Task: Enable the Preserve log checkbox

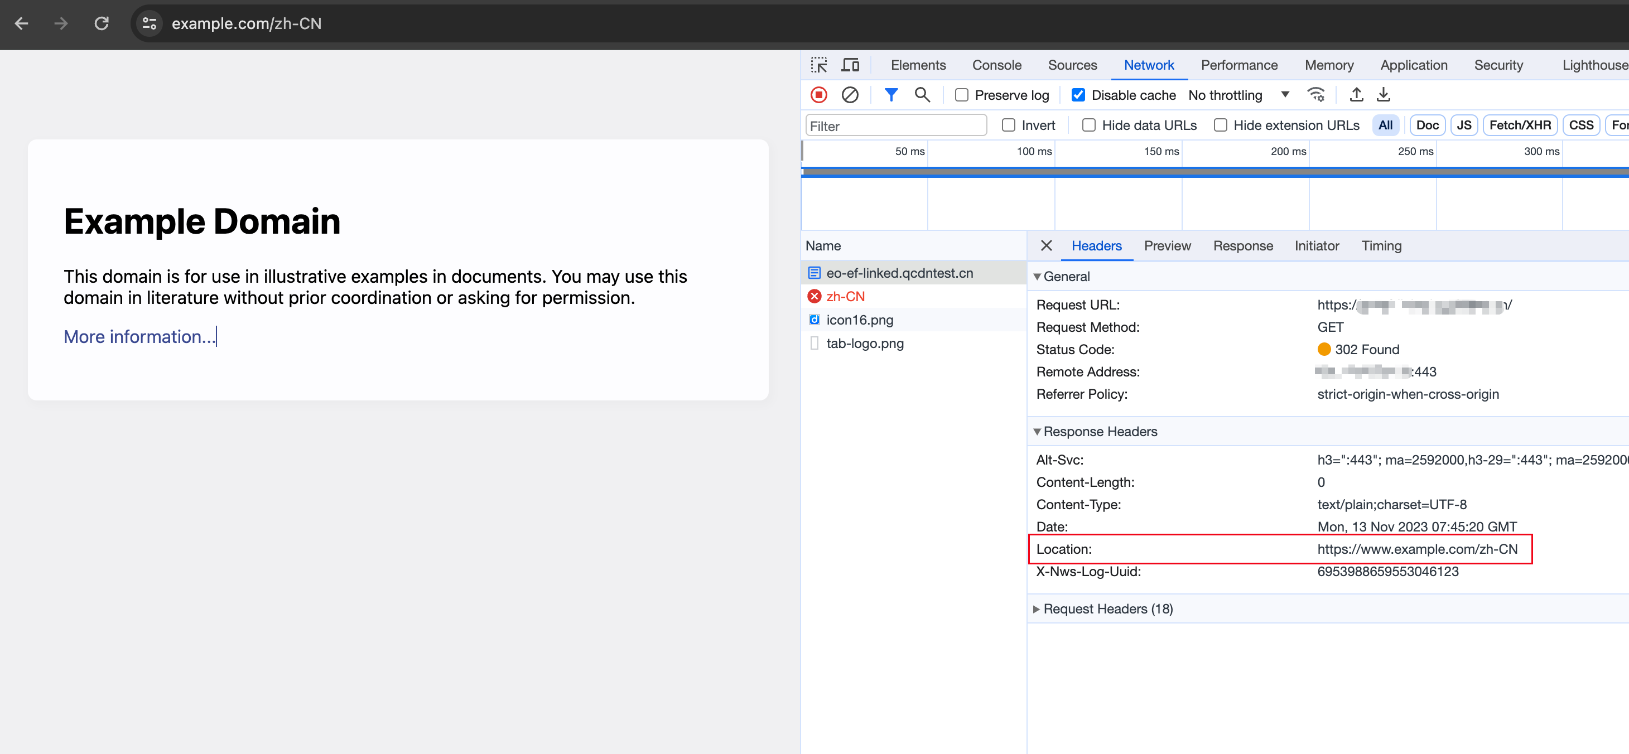Action: point(961,95)
